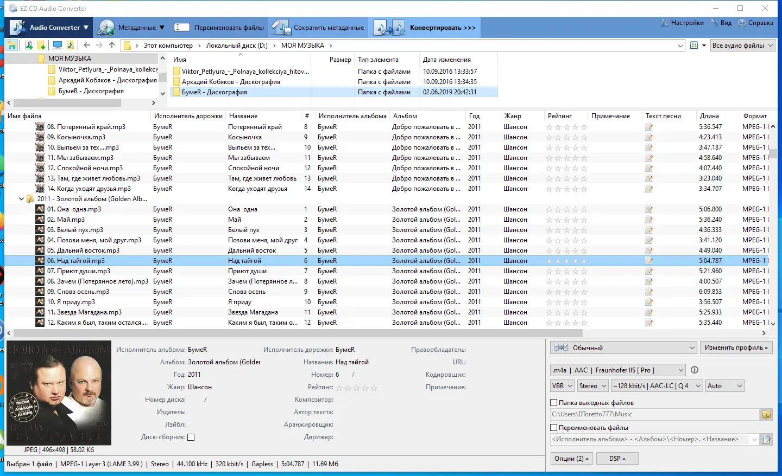Click Локальный диск (D:) in the path
The width and height of the screenshot is (782, 476).
237,46
